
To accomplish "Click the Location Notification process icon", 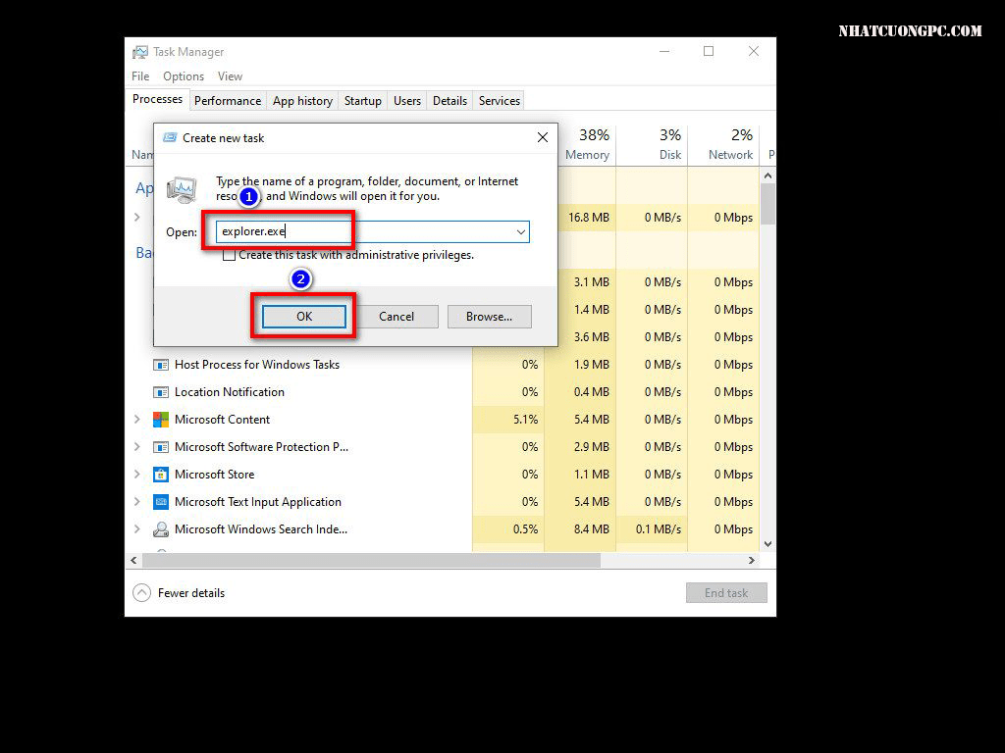I will coord(161,392).
